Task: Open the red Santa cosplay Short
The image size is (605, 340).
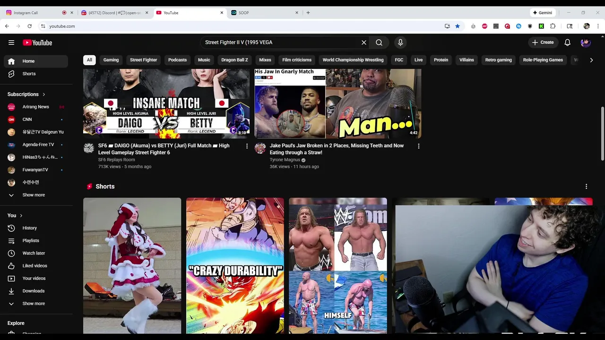Action: pyautogui.click(x=132, y=265)
